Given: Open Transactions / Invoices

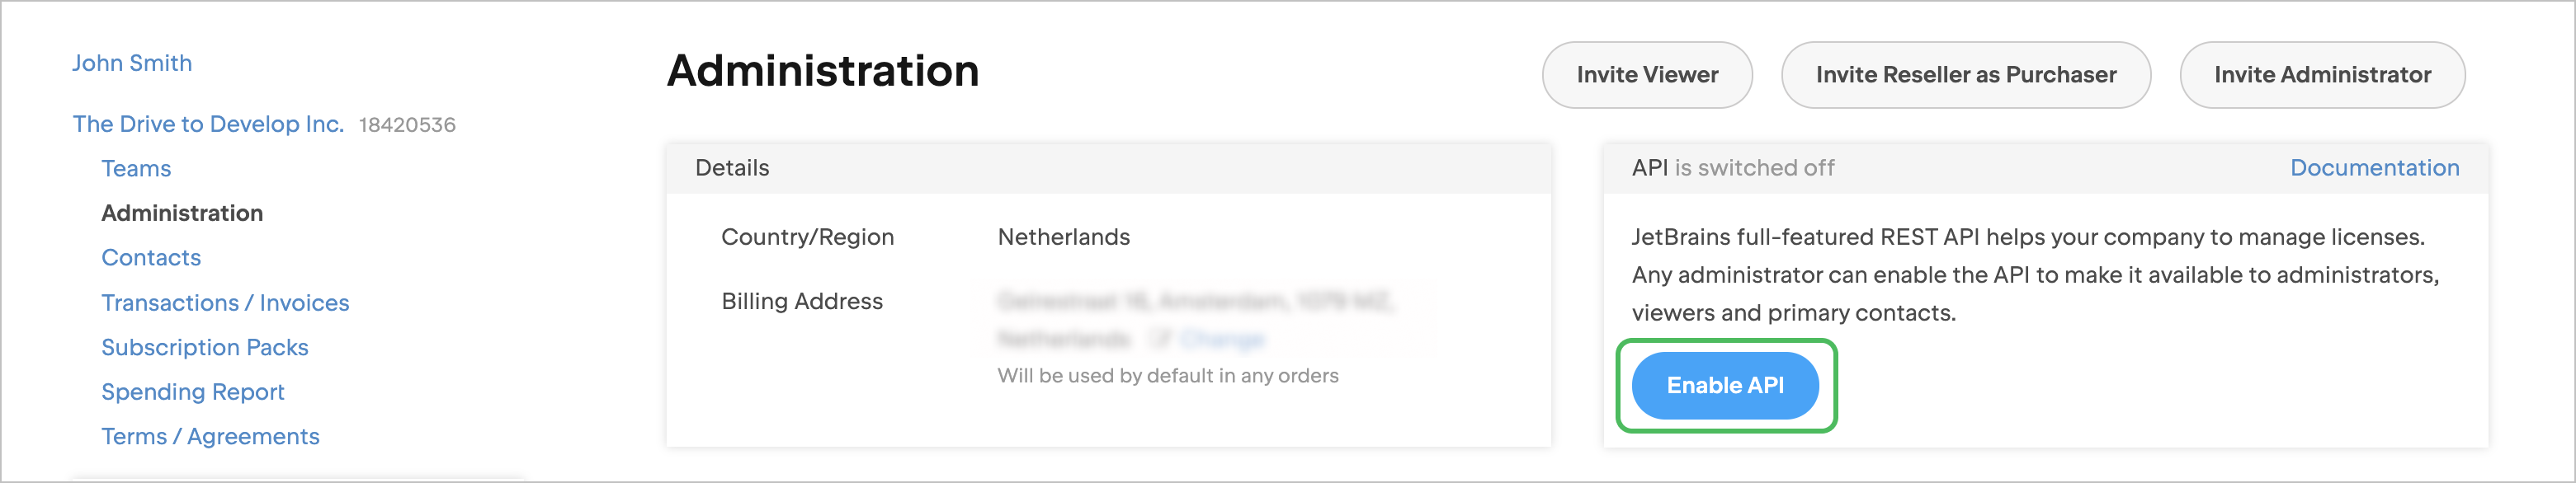Looking at the screenshot, I should coord(225,302).
